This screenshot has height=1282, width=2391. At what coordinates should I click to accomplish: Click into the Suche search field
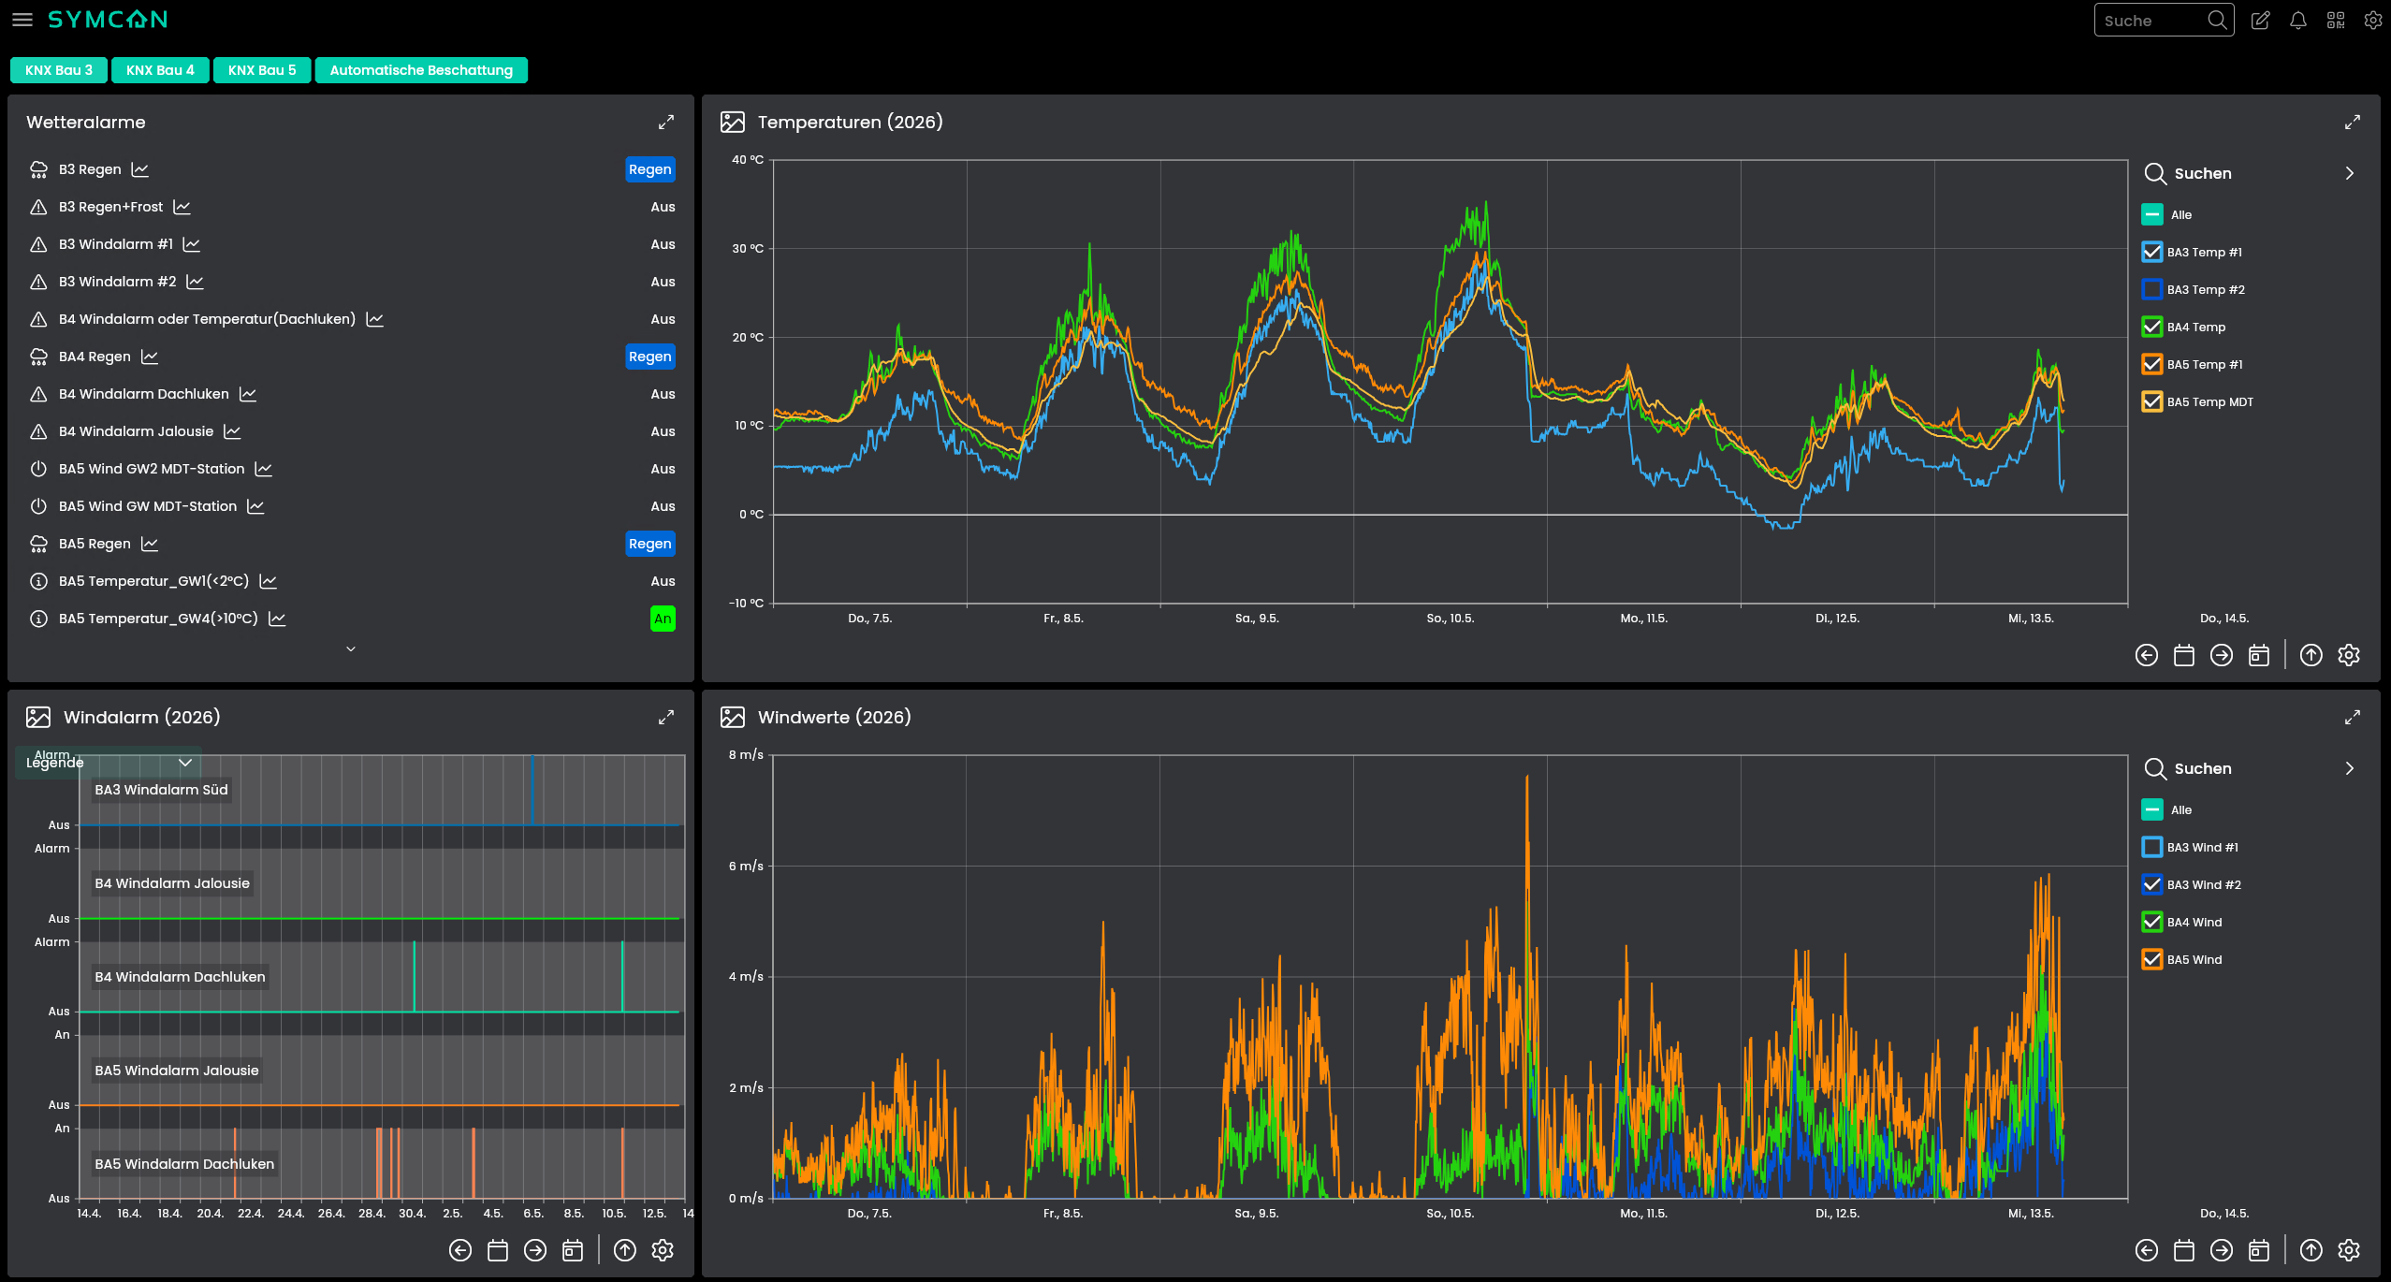point(2152,21)
